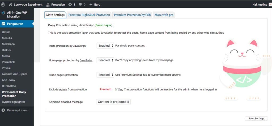272x126 pixels.
Task: Open the Posts protection by JavaScript dropdown
Action: coord(105,46)
